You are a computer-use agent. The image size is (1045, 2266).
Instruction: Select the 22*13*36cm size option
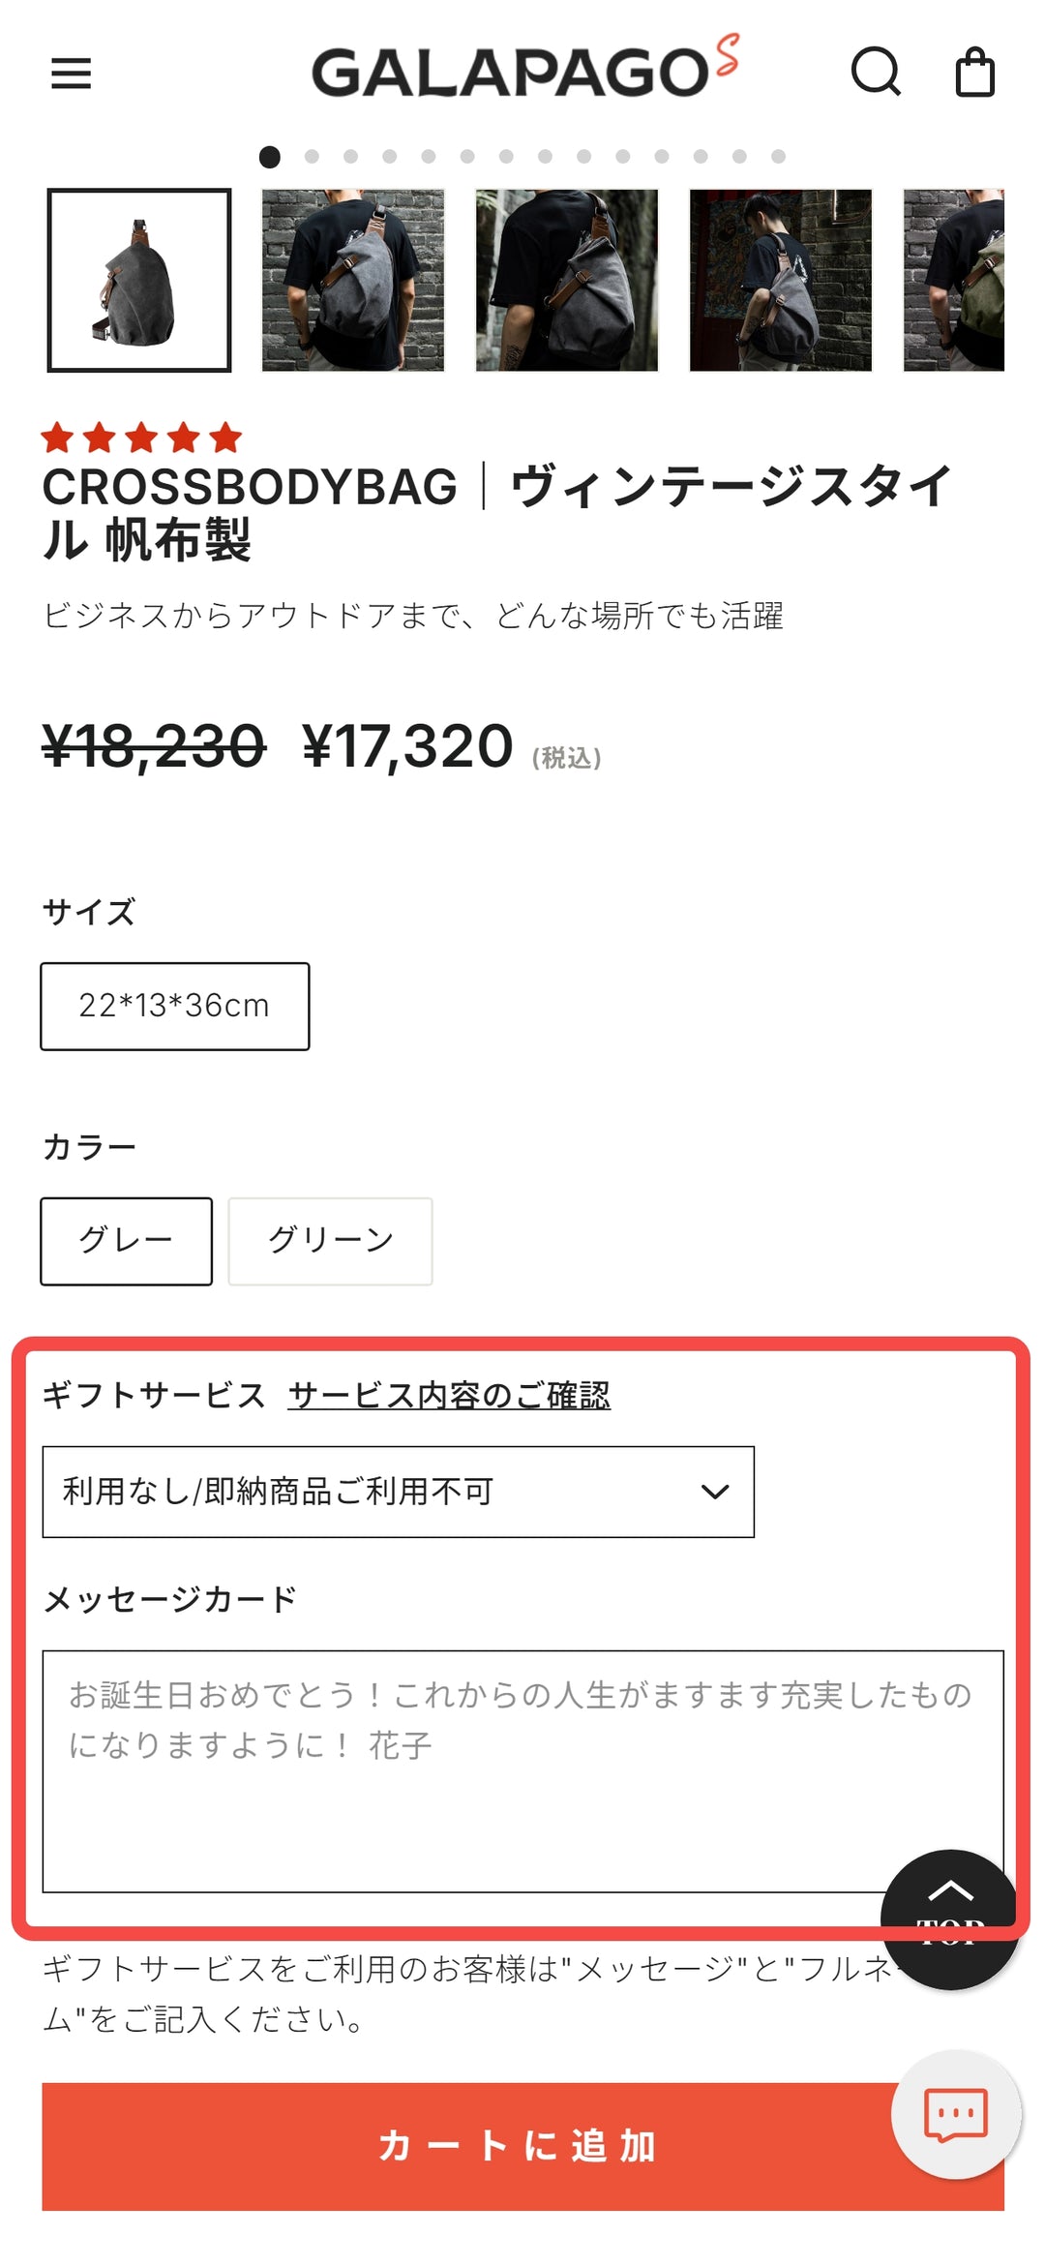[x=175, y=1006]
